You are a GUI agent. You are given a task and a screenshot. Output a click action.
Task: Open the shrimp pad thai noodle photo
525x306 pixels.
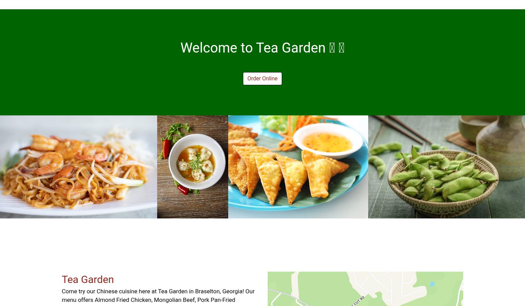tap(79, 167)
